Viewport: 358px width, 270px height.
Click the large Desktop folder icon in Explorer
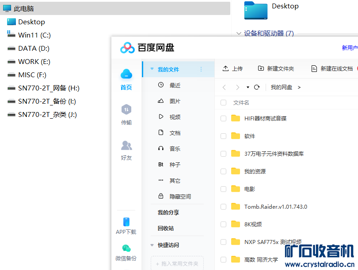256,11
